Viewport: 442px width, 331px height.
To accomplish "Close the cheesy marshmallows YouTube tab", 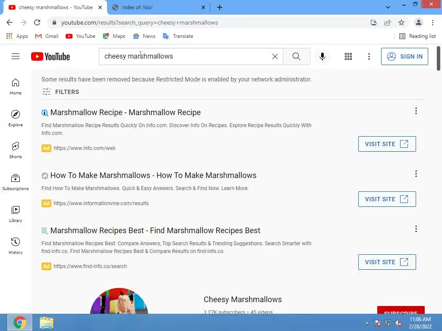I will pos(100,7).
